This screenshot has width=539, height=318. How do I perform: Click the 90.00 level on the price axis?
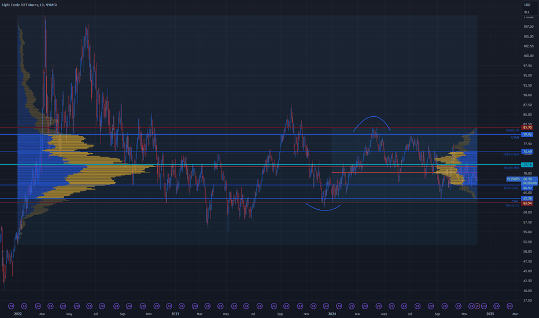pos(527,95)
